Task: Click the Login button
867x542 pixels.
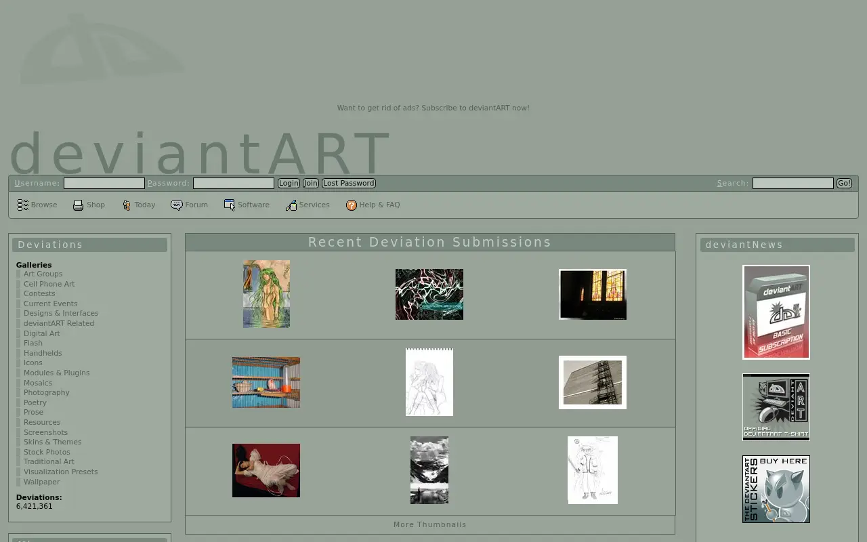Action: [x=289, y=183]
